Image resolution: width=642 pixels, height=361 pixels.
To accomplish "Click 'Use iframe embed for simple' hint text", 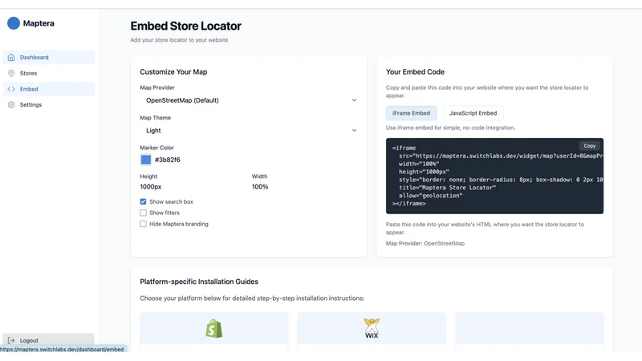I will [x=450, y=128].
